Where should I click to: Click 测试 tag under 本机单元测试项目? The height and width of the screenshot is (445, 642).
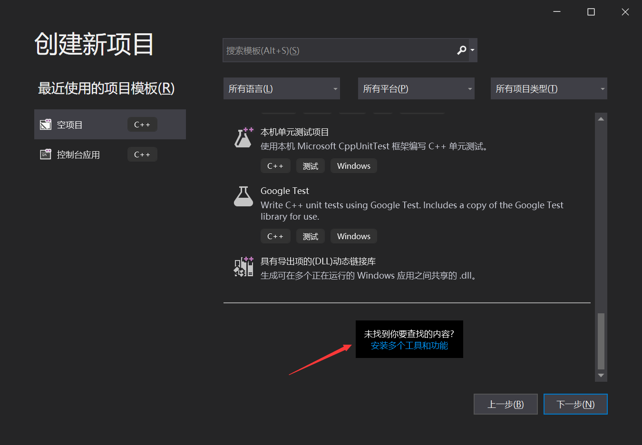click(x=311, y=166)
